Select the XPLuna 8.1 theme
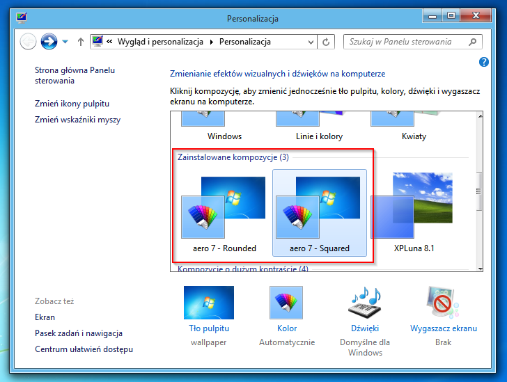507x382 pixels. (414, 213)
